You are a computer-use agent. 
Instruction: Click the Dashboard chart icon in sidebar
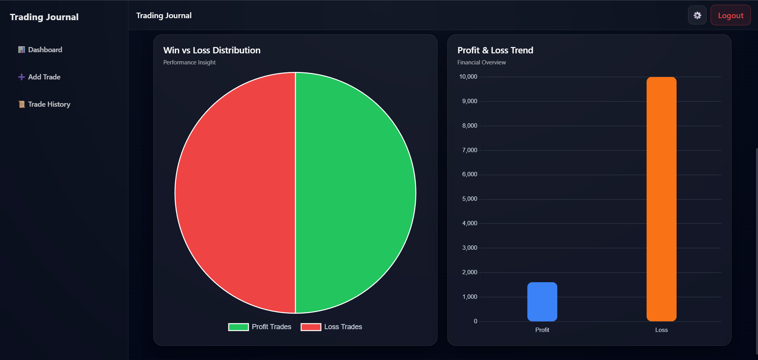coord(21,50)
